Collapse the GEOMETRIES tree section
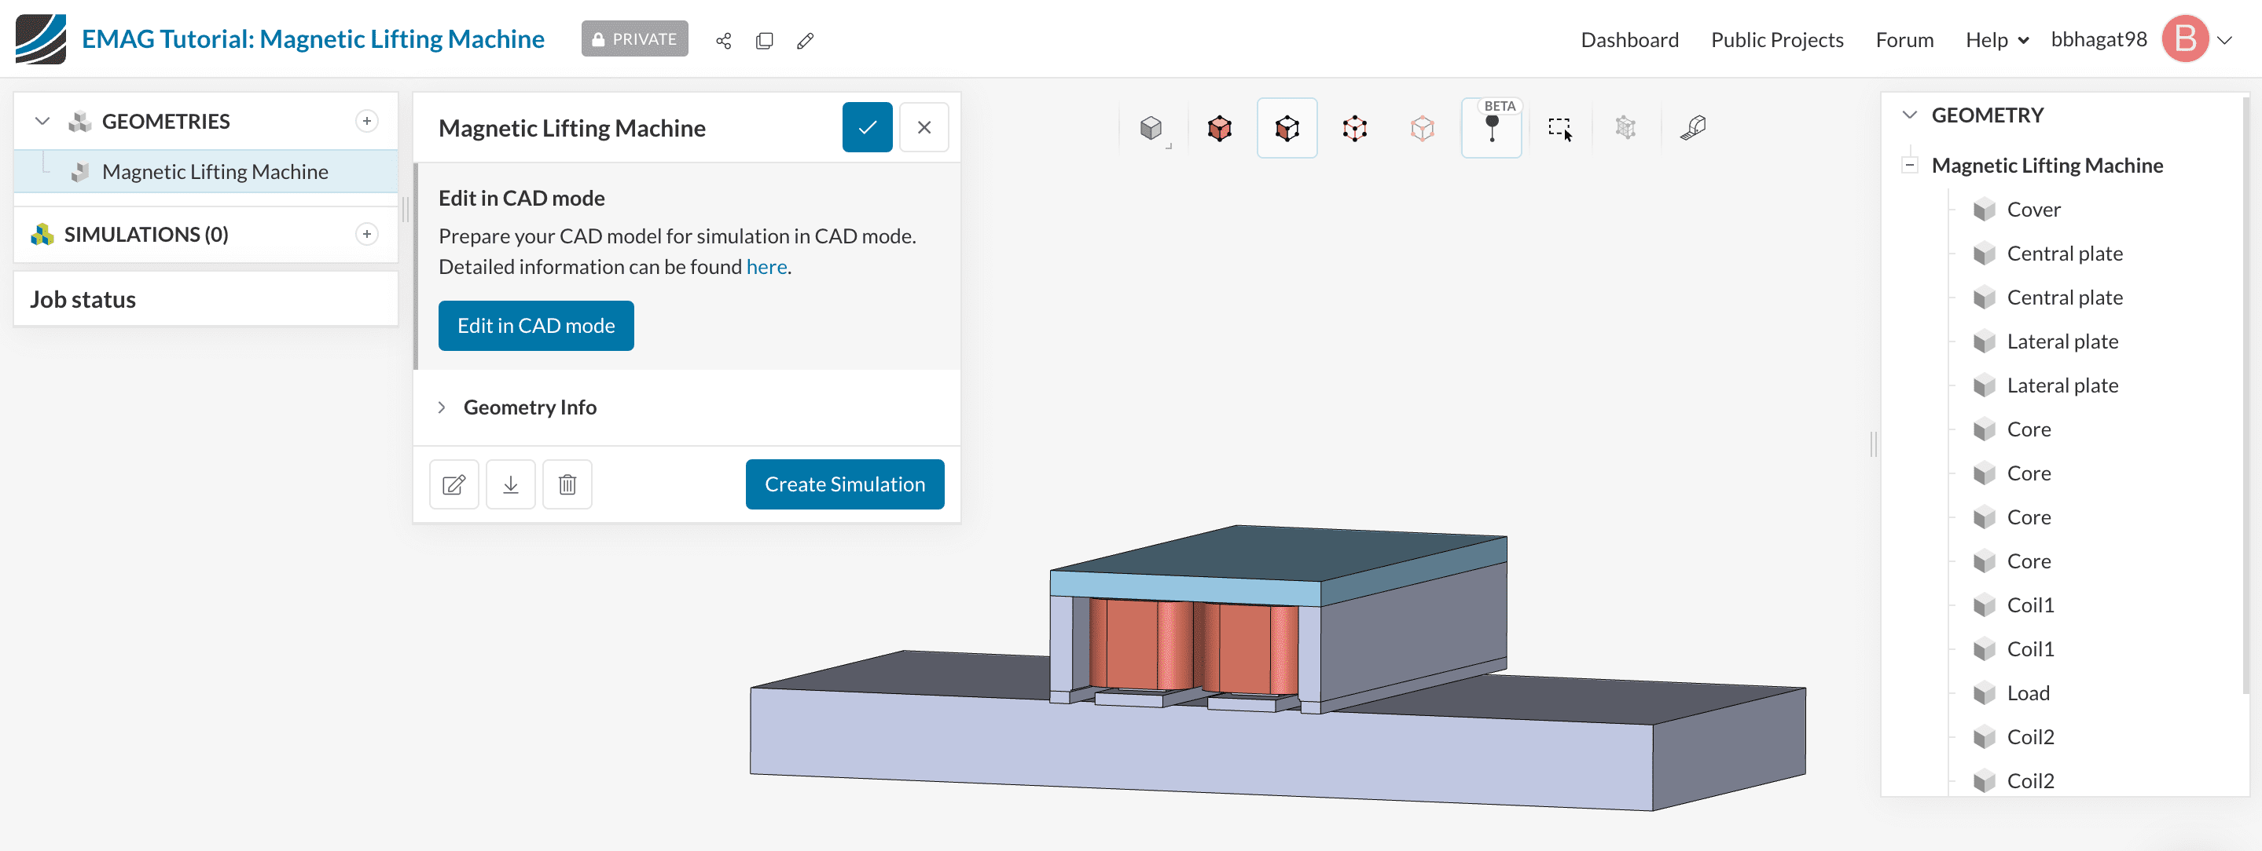Screen dimensions: 2262x851 click(x=42, y=121)
